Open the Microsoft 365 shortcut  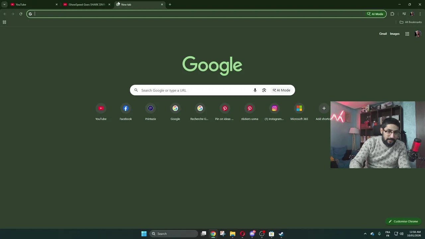tap(299, 112)
